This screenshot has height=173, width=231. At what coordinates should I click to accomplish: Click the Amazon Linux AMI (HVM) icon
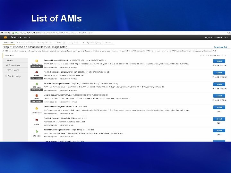tap(37, 108)
